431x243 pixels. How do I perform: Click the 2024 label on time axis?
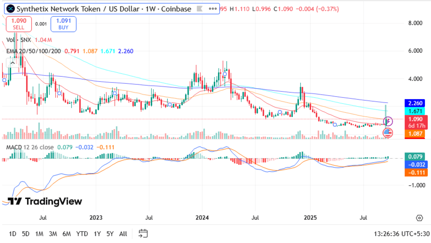point(202,218)
